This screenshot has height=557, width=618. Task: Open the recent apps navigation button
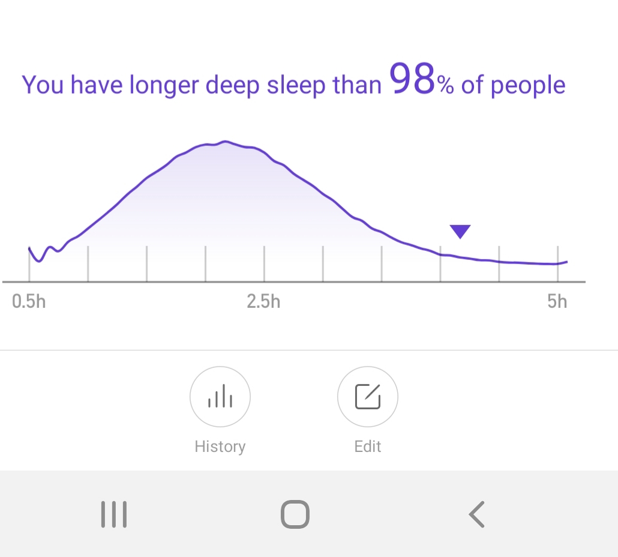(114, 514)
